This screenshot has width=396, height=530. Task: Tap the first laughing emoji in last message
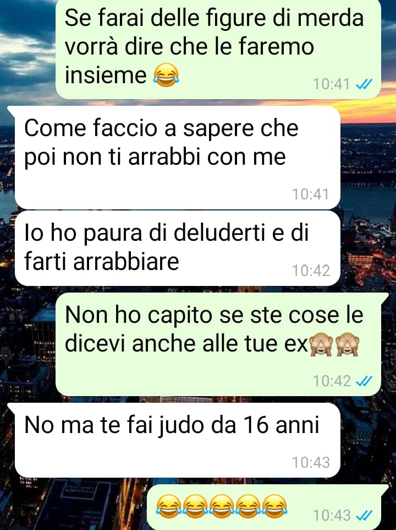(x=169, y=506)
